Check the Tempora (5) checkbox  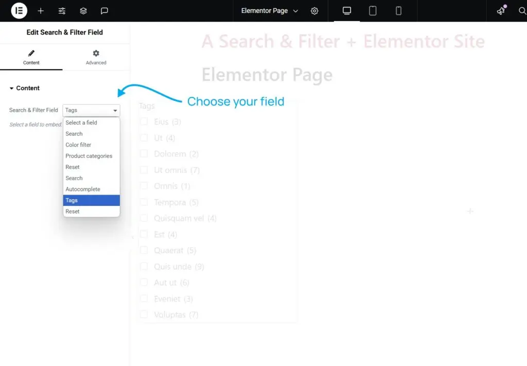[144, 202]
